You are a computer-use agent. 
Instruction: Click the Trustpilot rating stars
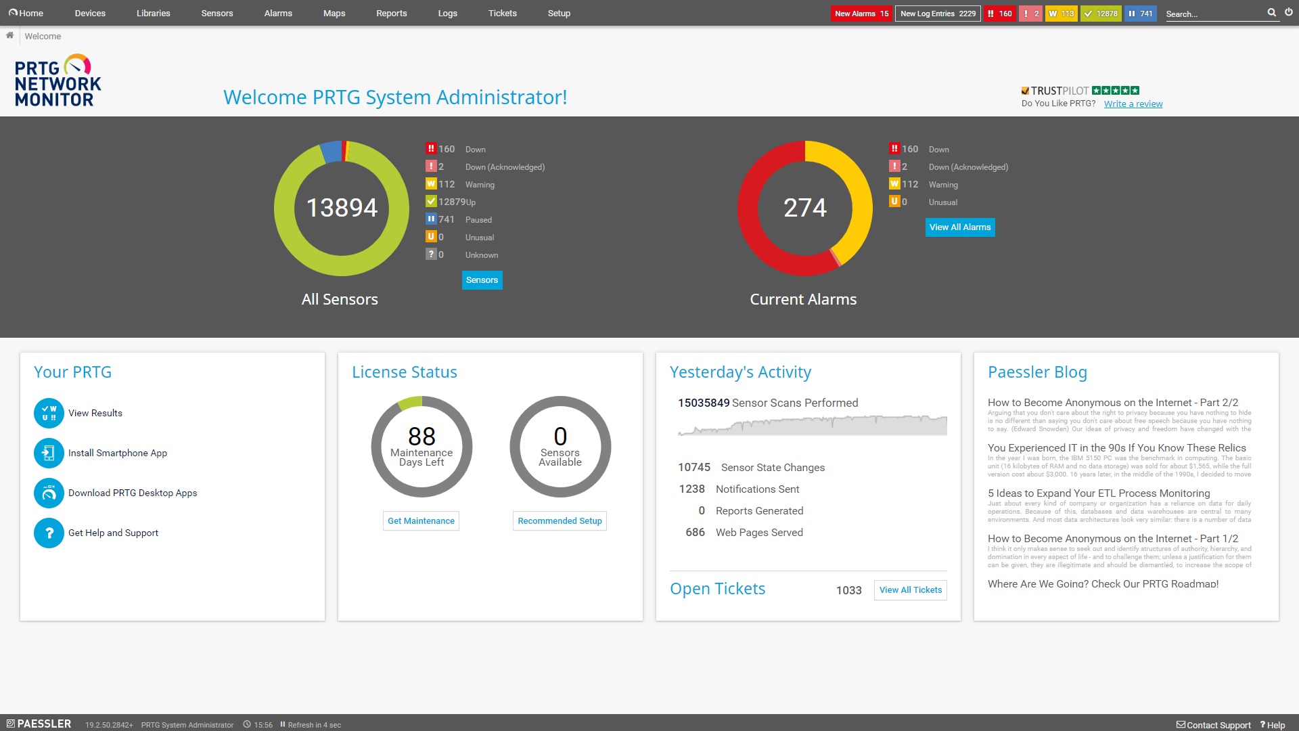(1116, 90)
